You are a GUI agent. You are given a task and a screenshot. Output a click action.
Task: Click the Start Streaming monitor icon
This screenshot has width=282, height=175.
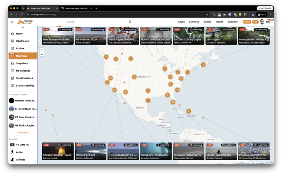[13, 86]
